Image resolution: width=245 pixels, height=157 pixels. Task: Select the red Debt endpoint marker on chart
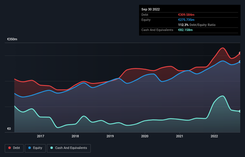click(240, 53)
